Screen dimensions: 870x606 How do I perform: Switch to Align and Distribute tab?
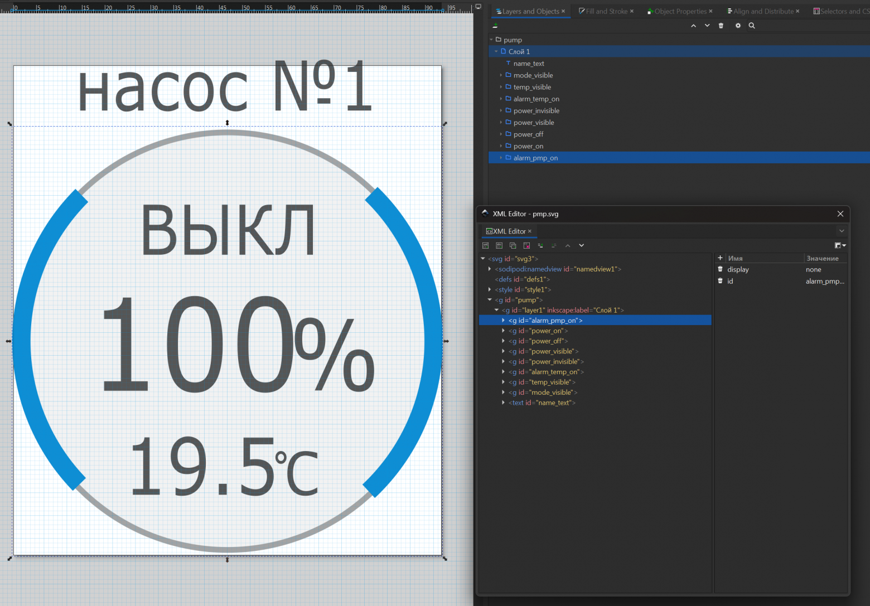(x=760, y=11)
